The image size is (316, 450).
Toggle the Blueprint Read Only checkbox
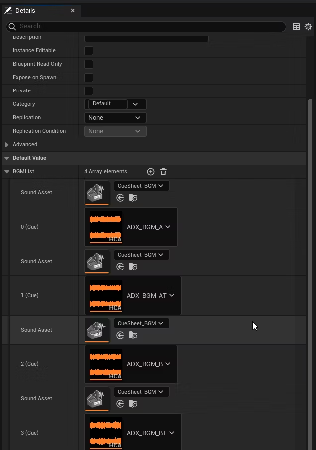coord(89,64)
